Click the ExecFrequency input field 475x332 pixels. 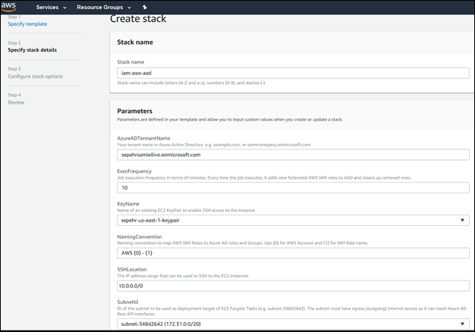(x=293, y=188)
